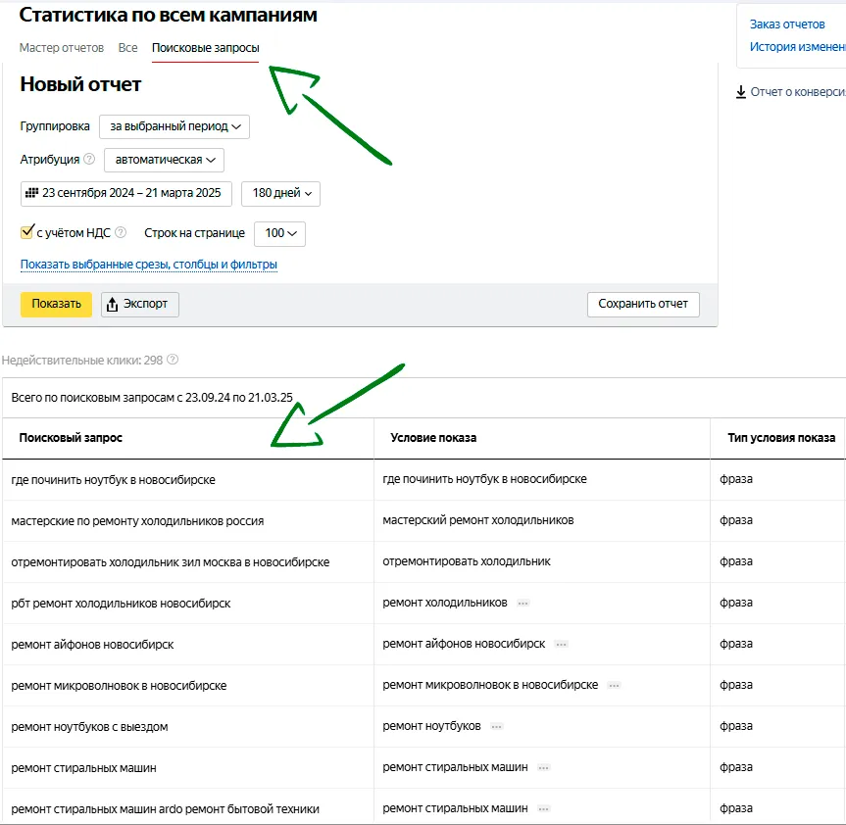846x825 pixels.
Task: Click Всего по поисковым запросам summary row
Action: (423, 398)
